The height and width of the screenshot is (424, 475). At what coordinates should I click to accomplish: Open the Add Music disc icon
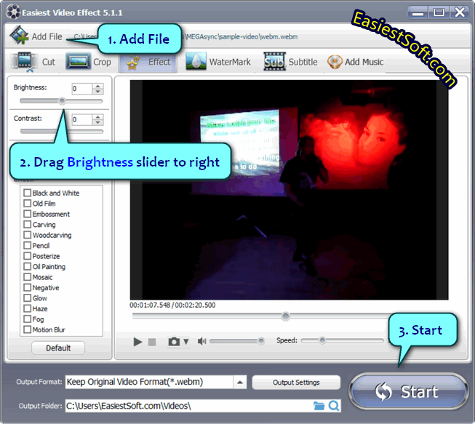tap(335, 62)
